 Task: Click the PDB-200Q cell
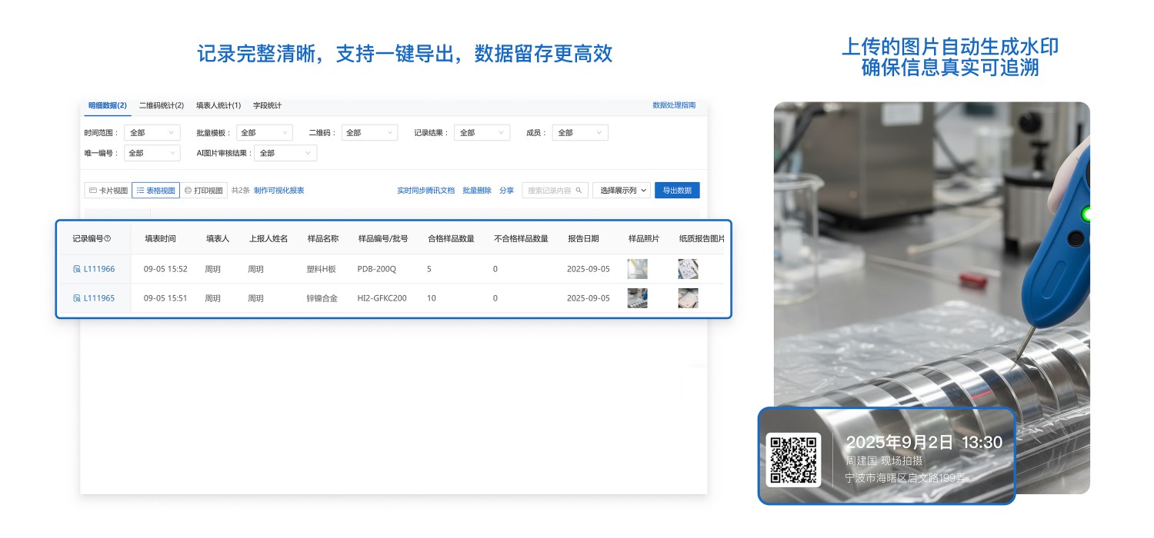[x=377, y=269]
